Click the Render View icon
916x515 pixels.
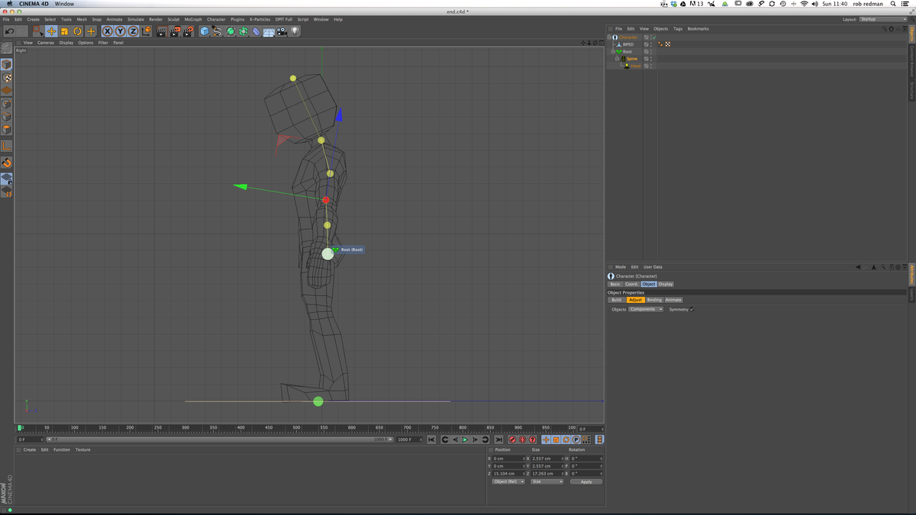[x=163, y=31]
